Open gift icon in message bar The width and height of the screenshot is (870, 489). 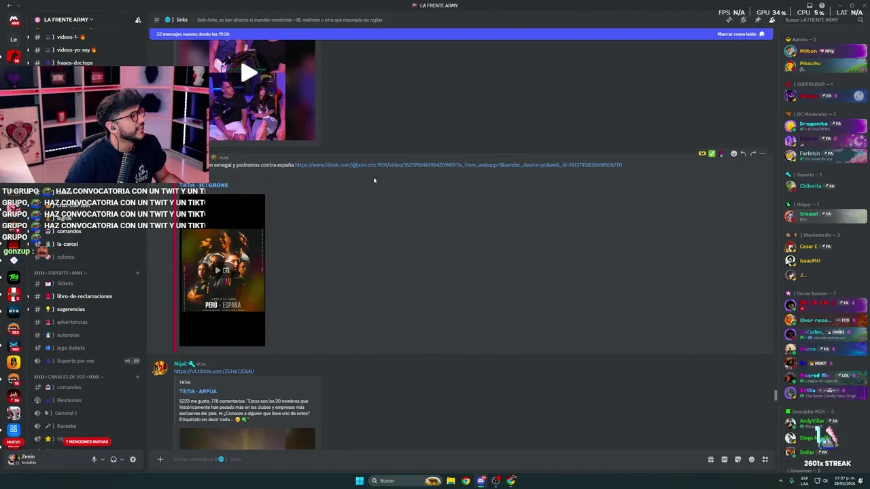coord(711,459)
